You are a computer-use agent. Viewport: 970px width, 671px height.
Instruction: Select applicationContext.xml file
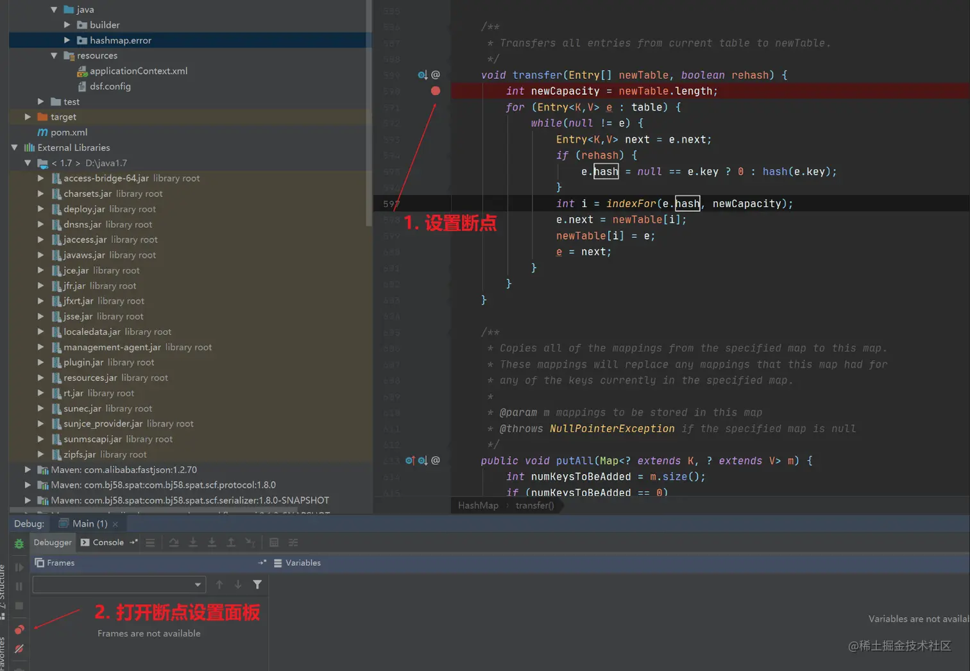tap(132, 71)
